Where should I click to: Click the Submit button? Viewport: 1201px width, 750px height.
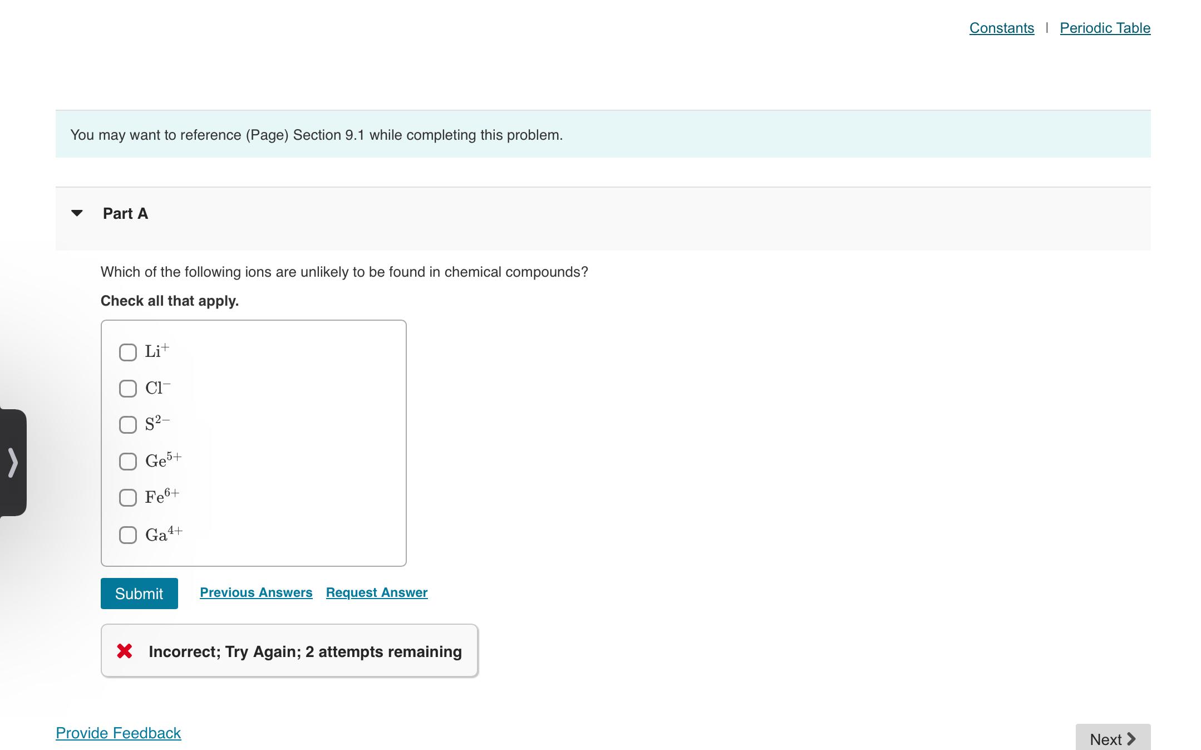click(x=139, y=594)
